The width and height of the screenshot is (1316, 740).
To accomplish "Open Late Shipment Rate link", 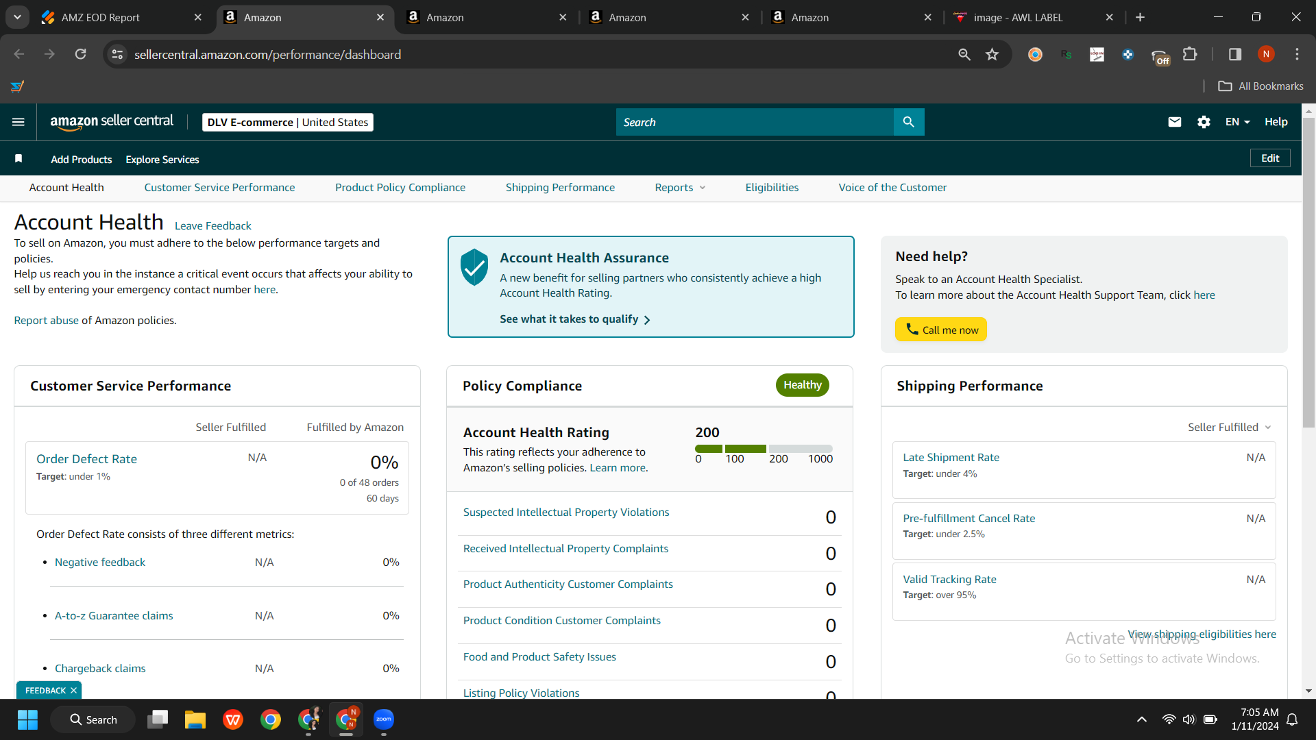I will coord(951,458).
